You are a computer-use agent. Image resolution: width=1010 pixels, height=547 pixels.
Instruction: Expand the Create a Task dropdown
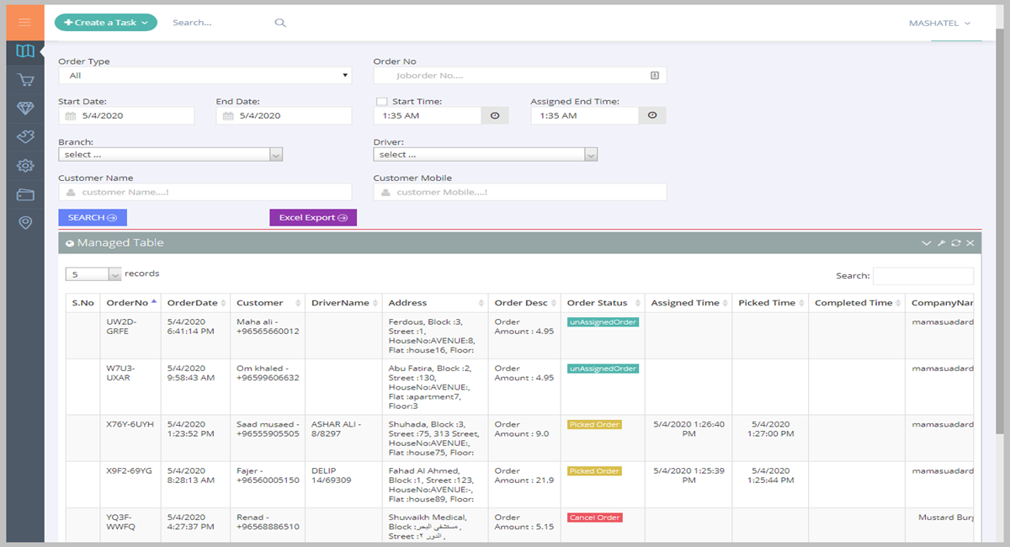pos(106,23)
